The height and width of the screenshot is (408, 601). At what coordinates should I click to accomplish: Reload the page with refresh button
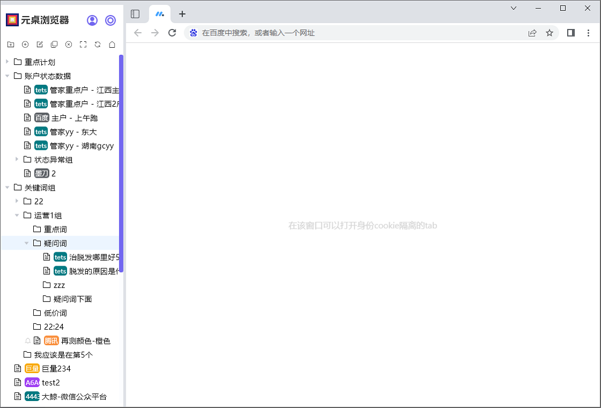[x=172, y=33]
